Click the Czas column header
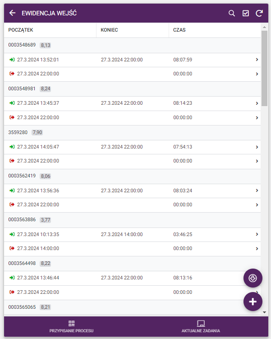This screenshot has width=271, height=339. (179, 30)
